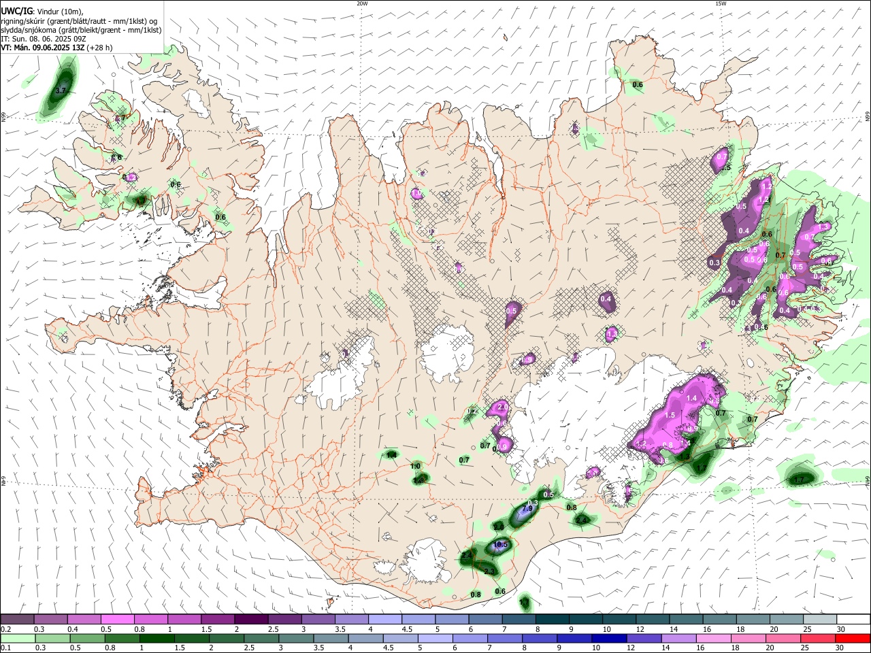Select the 10.5 rainfall value on map

coord(501,545)
